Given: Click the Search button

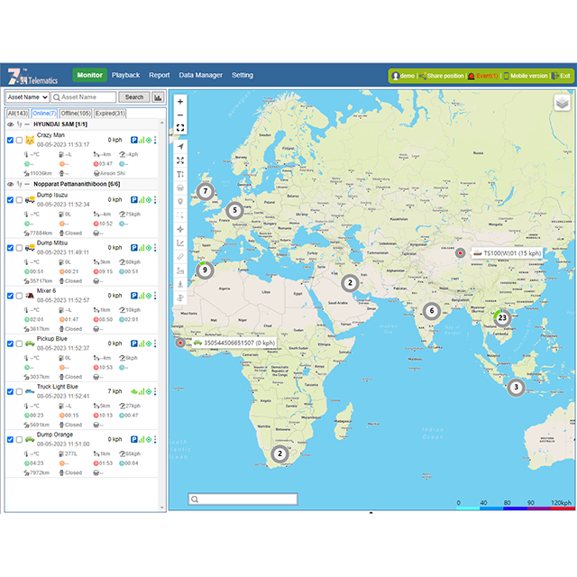Looking at the screenshot, I should click(134, 97).
